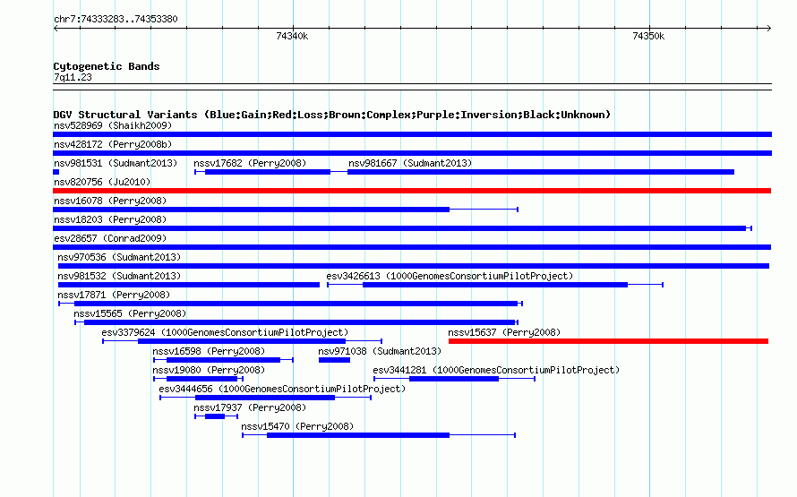Open the nssv18203 (Perry2008) variant label
The height and width of the screenshot is (497, 797).
(x=110, y=219)
